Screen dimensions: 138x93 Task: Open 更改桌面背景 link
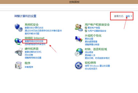(x=91, y=42)
